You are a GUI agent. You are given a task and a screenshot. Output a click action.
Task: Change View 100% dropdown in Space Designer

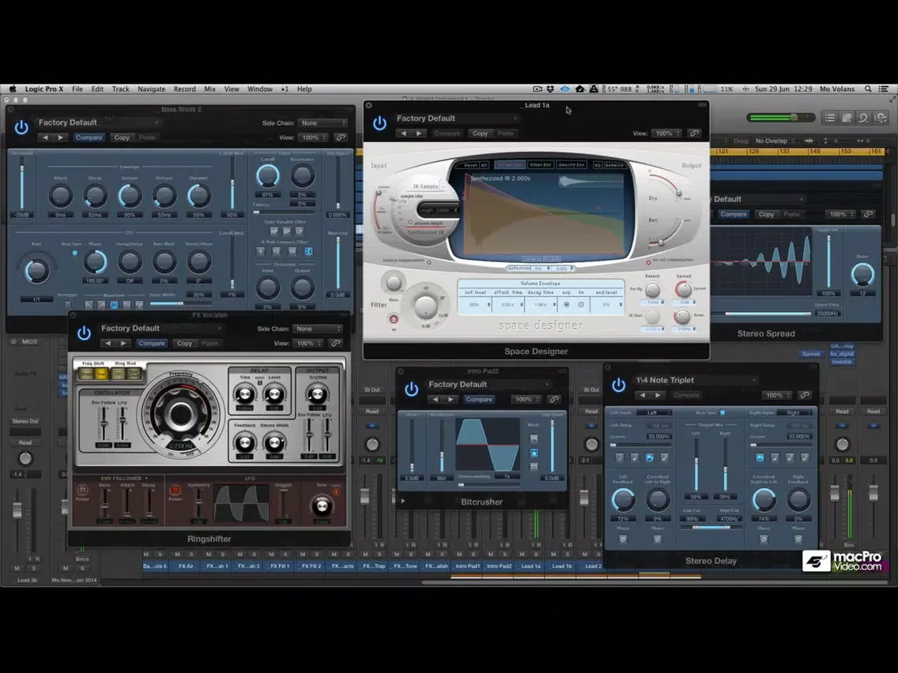pyautogui.click(x=667, y=133)
